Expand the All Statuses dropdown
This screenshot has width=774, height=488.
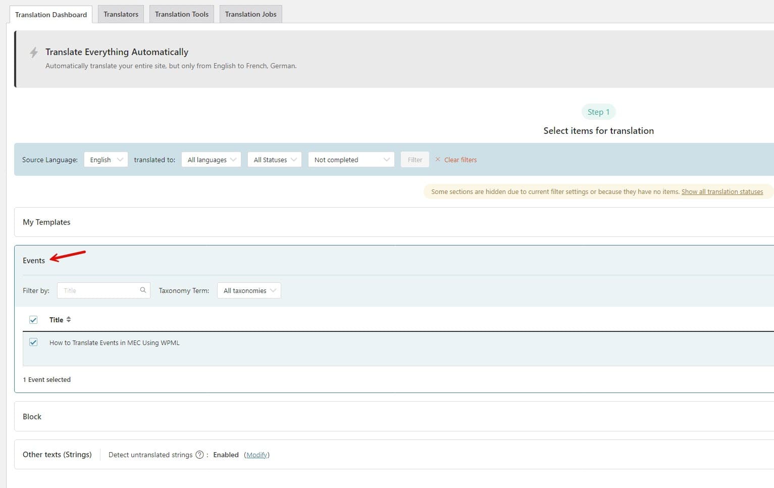coord(275,160)
